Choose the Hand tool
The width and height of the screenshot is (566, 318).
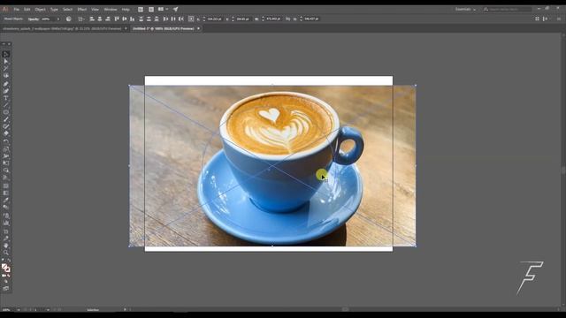tap(6, 246)
